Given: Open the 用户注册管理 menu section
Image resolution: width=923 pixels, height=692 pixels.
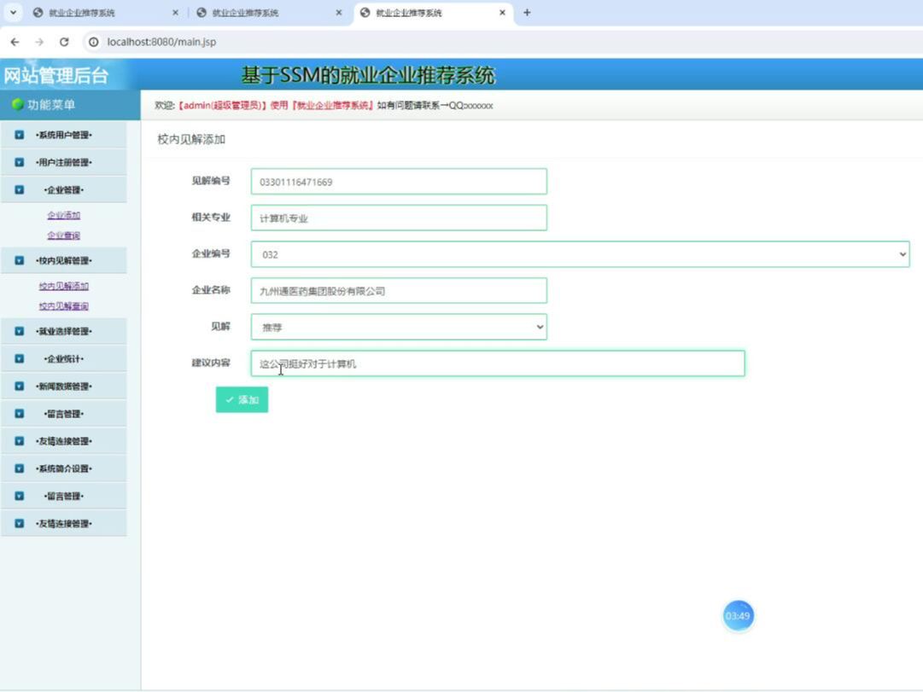Looking at the screenshot, I should click(x=63, y=162).
